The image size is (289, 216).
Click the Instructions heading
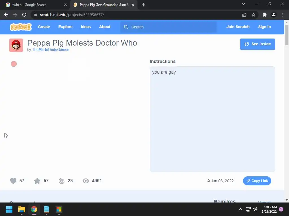tap(163, 61)
